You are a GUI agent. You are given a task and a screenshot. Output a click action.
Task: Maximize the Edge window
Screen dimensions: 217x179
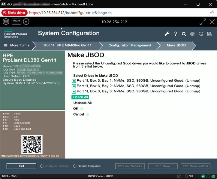pos(198,4)
